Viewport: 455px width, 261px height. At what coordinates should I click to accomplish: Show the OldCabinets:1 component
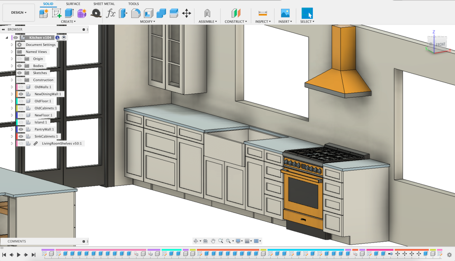tap(21, 108)
